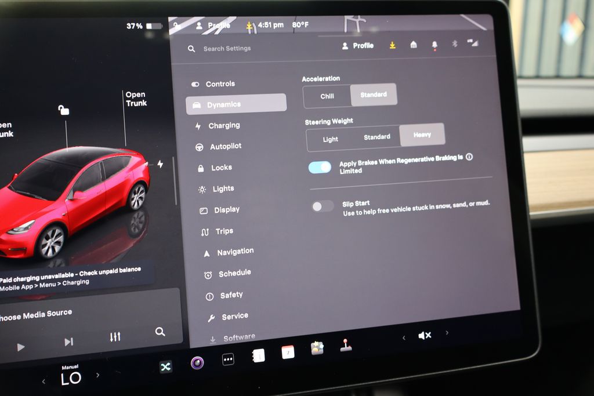
Task: Open the HomeLink garage icon
Action: click(x=414, y=45)
